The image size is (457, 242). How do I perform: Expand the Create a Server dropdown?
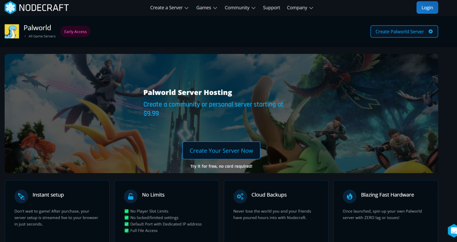(x=169, y=8)
